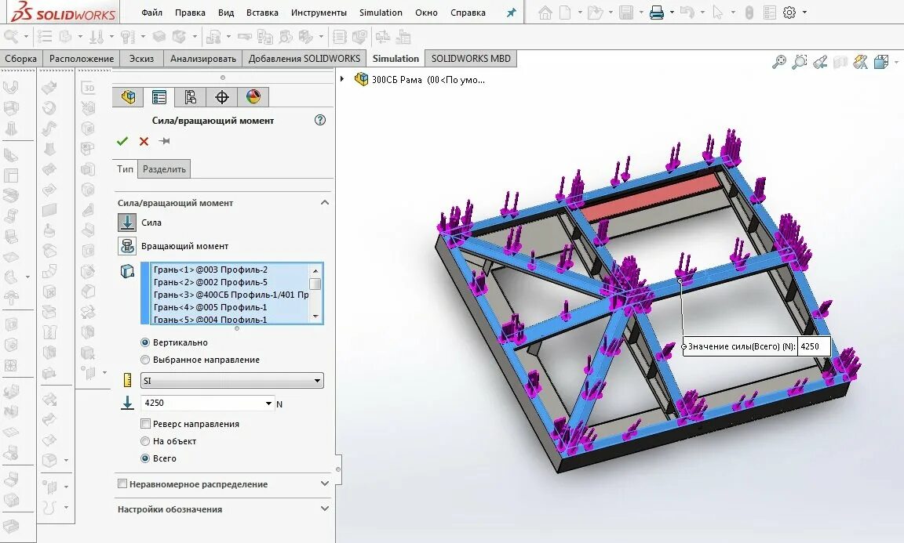Screen dimensions: 904x543
Task: Switch to the Разделить tab
Action: (x=164, y=169)
